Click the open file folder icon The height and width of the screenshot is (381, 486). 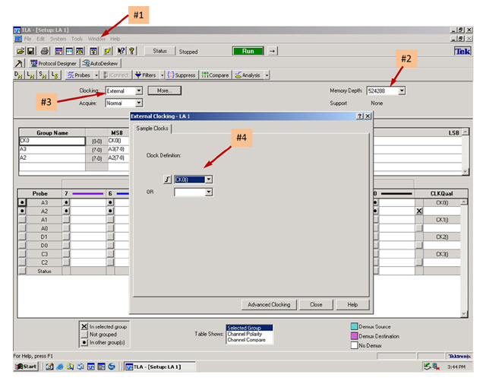(20, 51)
